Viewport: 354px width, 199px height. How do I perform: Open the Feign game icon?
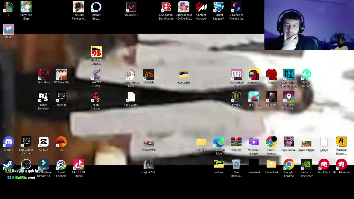[x=271, y=76]
